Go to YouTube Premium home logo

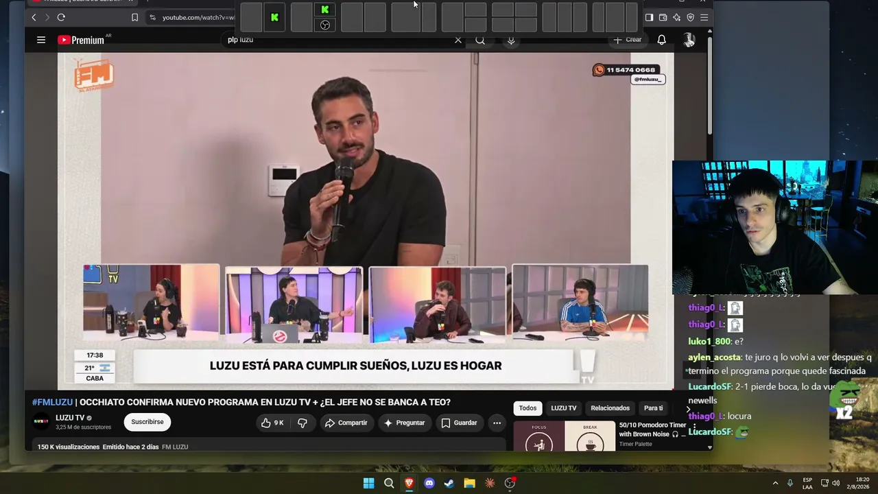tap(81, 40)
